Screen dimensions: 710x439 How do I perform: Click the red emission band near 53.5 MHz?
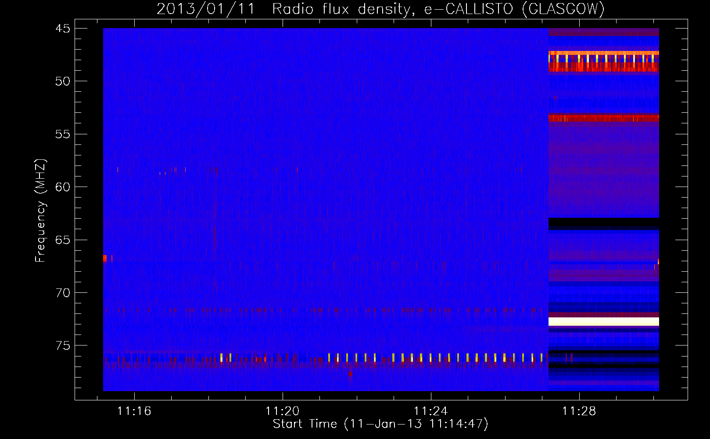tap(604, 118)
